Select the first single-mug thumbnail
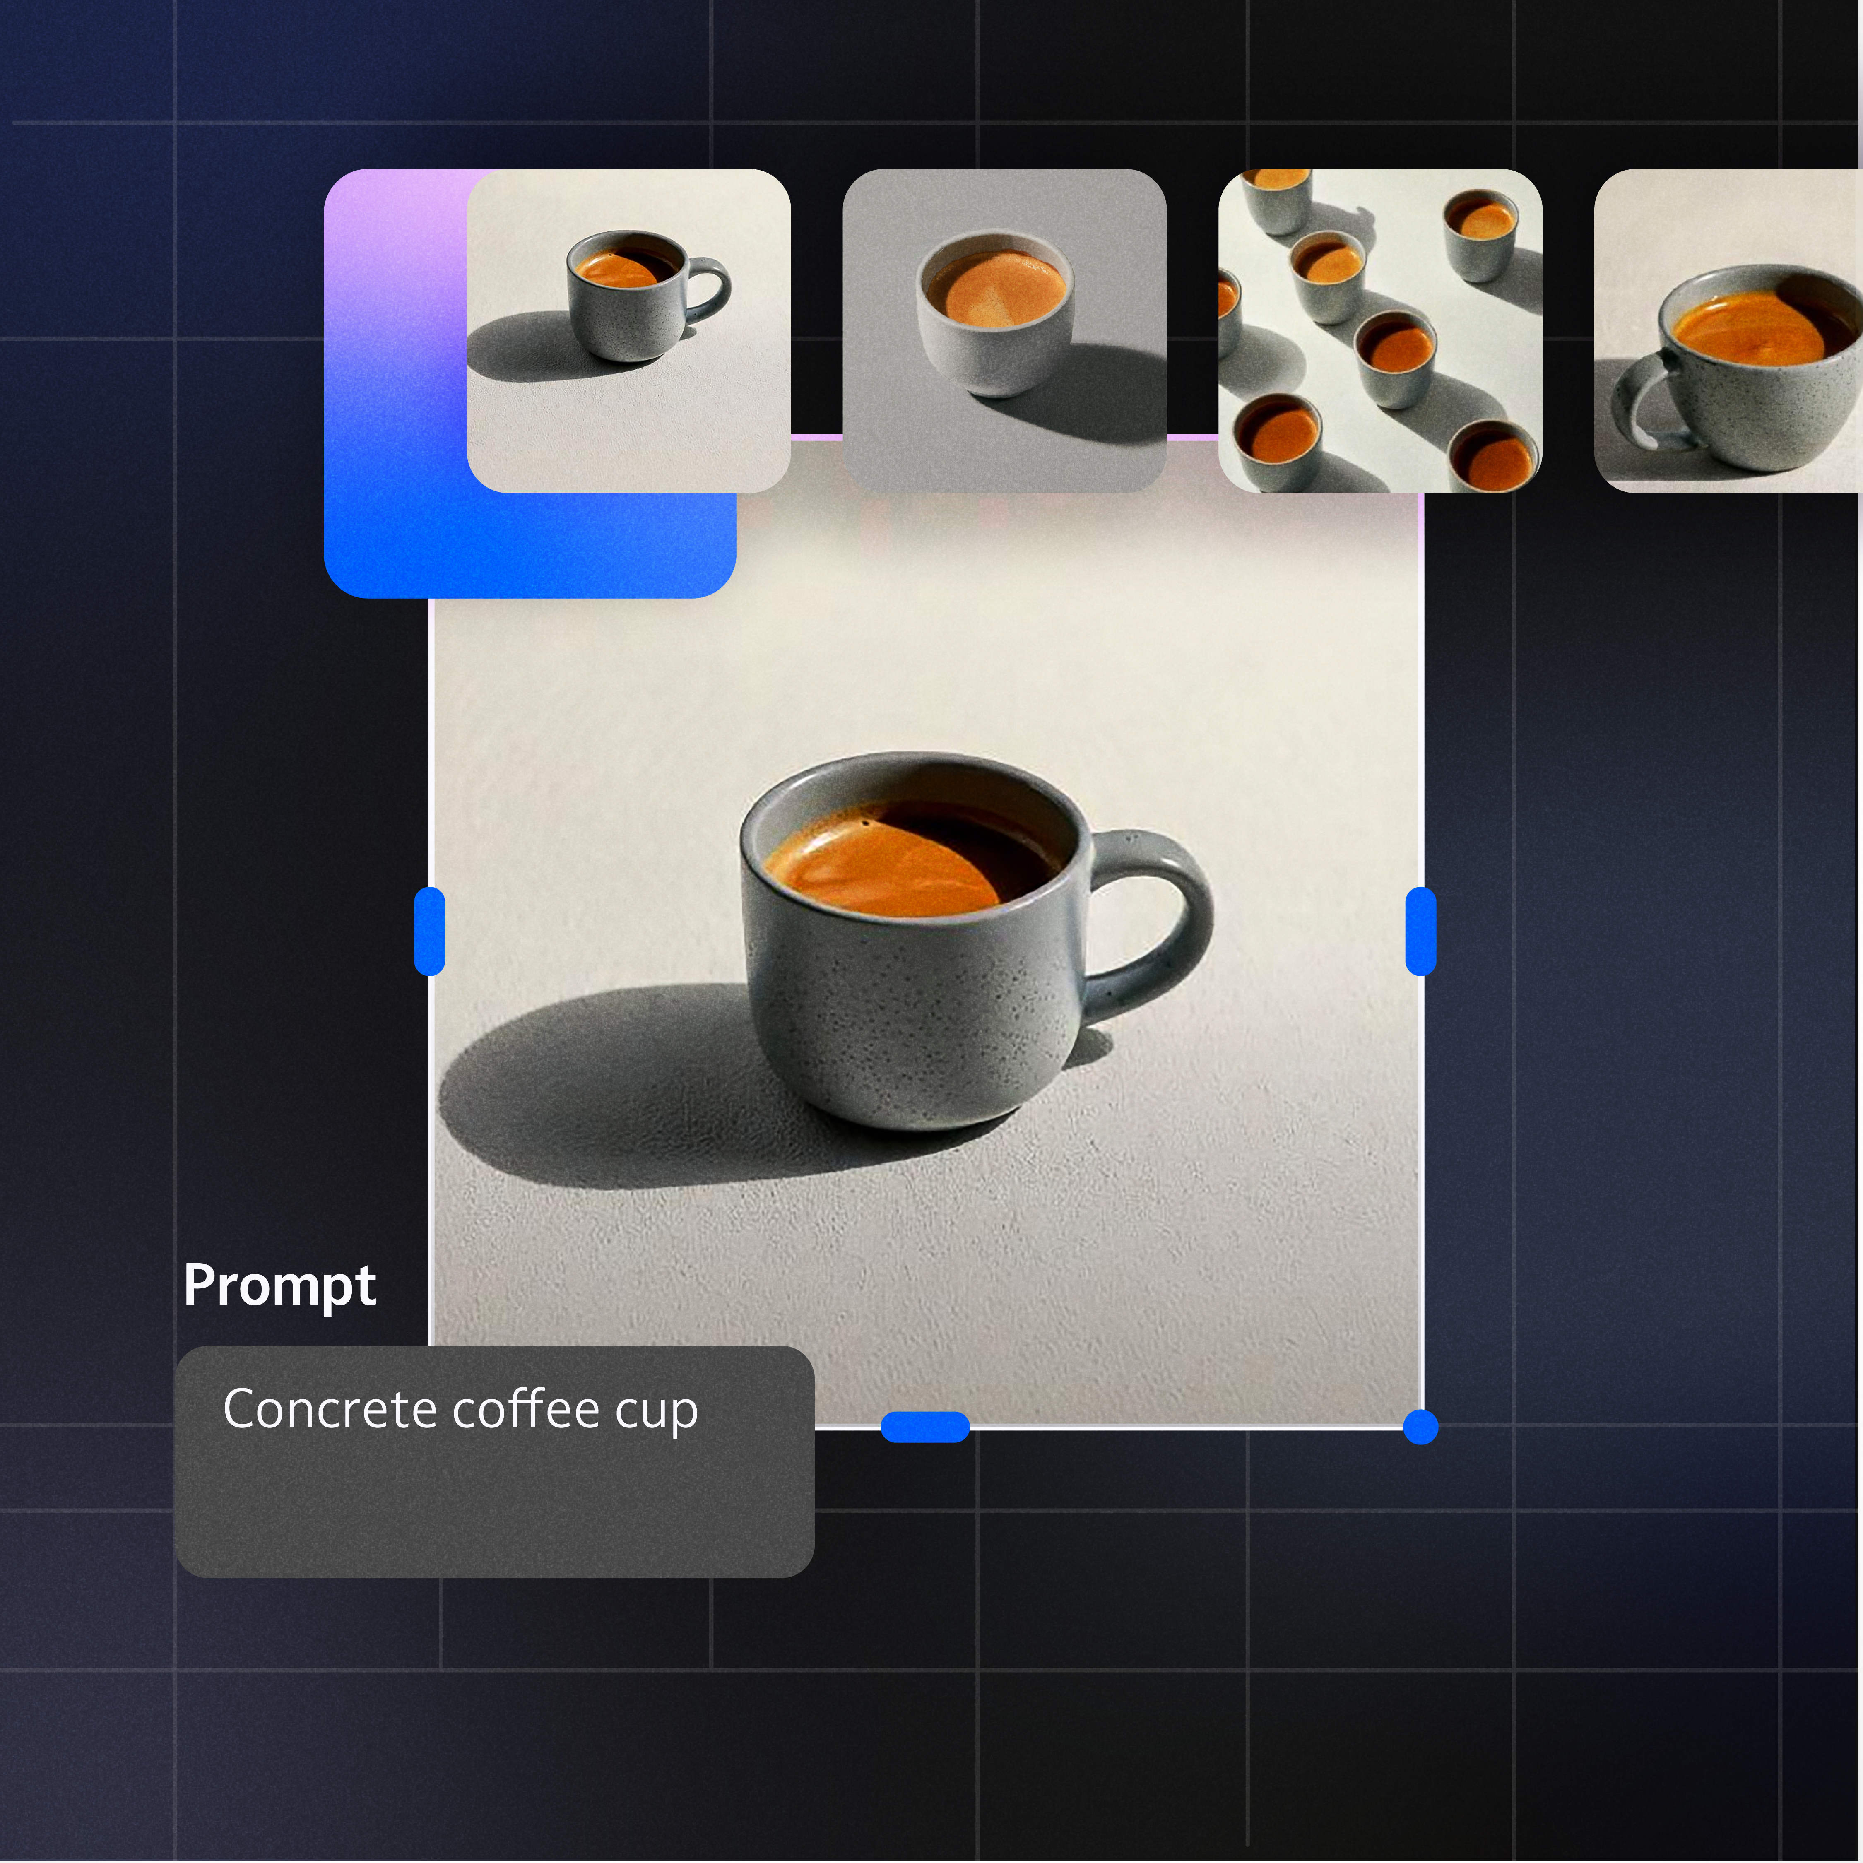Viewport: 1863px width, 1863px height. point(629,331)
